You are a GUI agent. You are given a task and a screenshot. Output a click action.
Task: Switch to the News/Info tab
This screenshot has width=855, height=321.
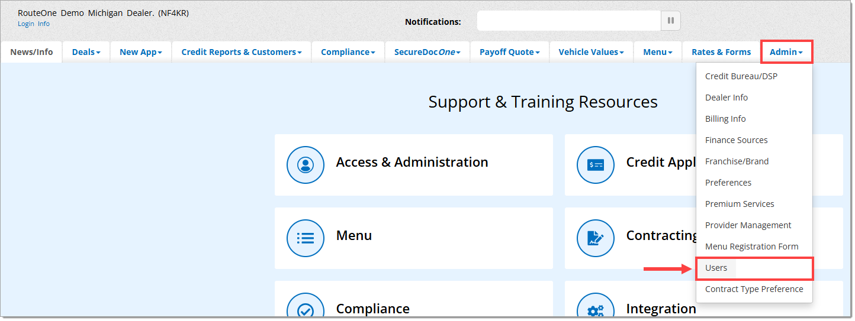click(x=31, y=52)
